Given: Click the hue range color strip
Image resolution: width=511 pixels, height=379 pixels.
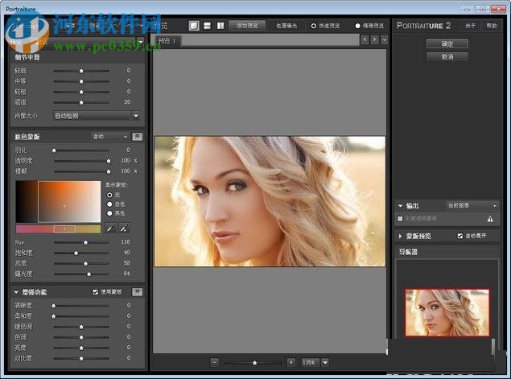Looking at the screenshot, I should pyautogui.click(x=58, y=229).
